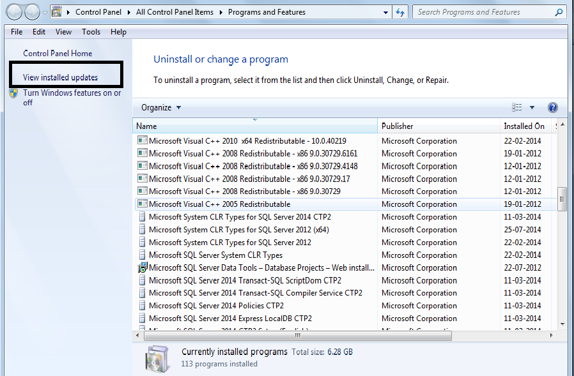Viewport: 574px width, 376px height.
Task: Click the change view icon
Action: coord(517,107)
